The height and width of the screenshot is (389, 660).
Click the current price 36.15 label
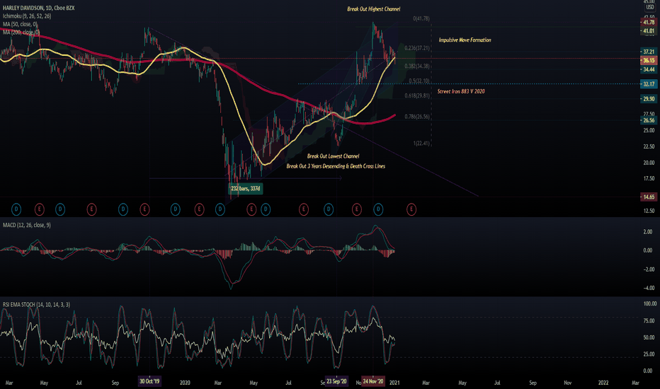click(649, 61)
